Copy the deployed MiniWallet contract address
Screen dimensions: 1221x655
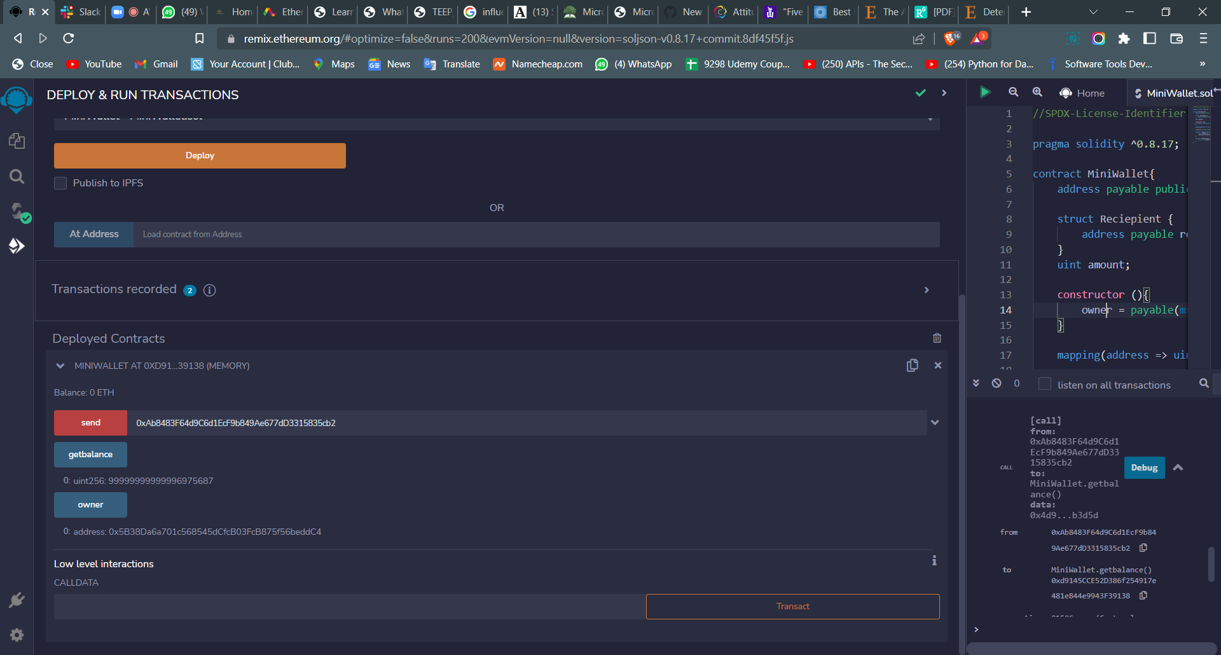coord(913,365)
